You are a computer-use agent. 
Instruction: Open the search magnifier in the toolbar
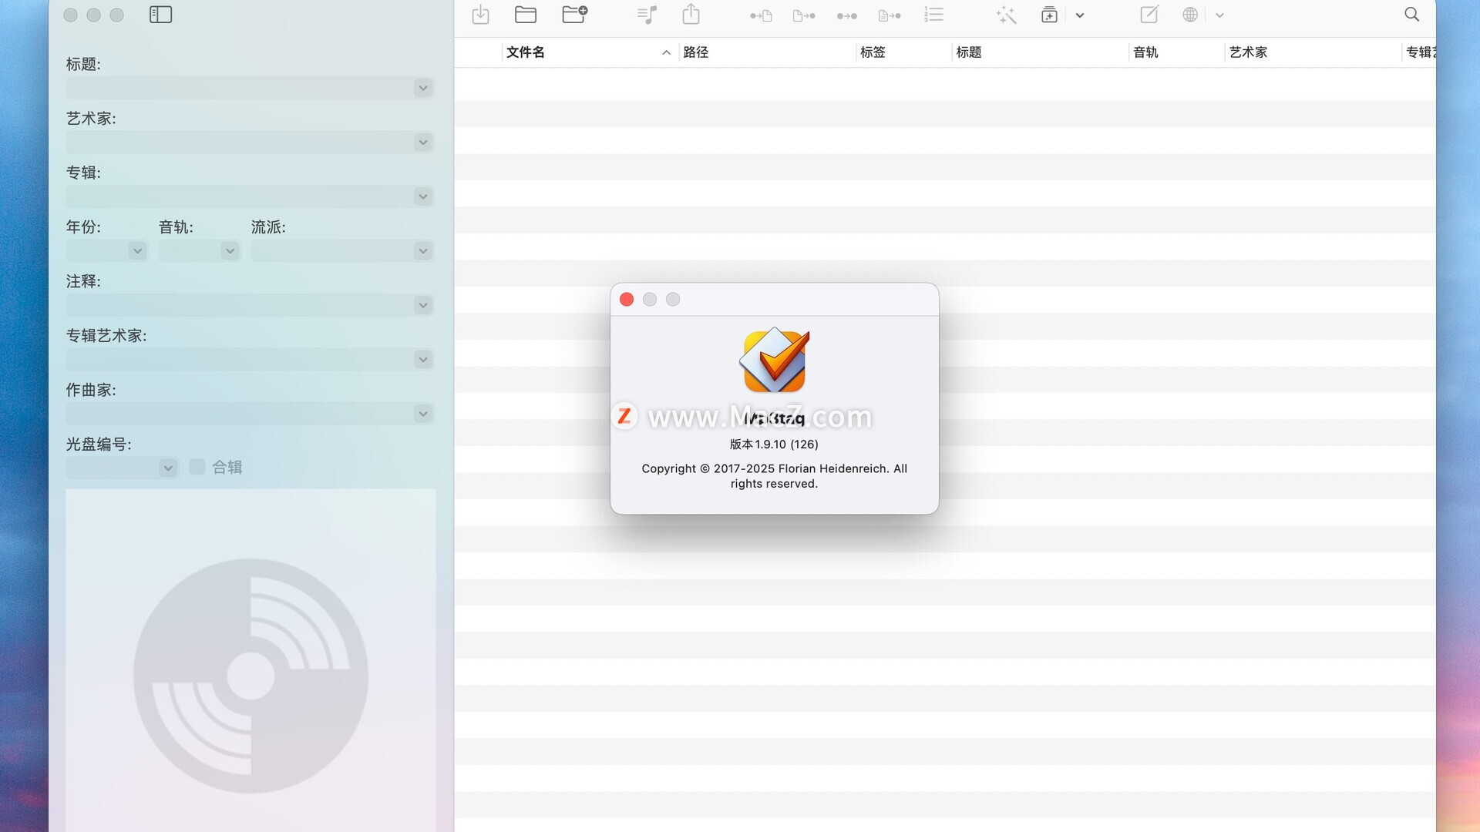pos(1411,15)
